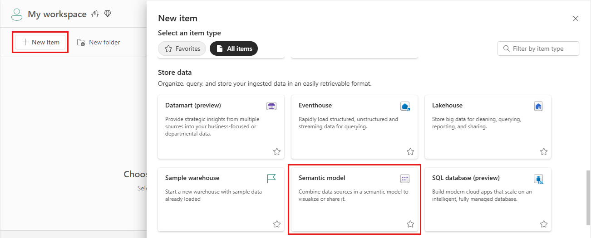Image resolution: width=591 pixels, height=238 pixels.
Task: Favorite the Eventhouse card star
Action: tap(410, 151)
